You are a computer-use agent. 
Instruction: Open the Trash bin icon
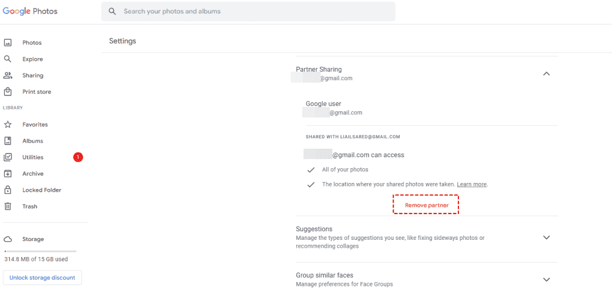[x=8, y=207]
